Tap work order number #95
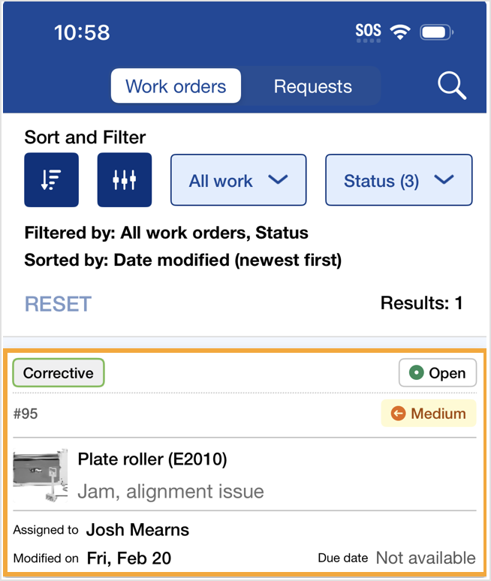This screenshot has width=491, height=581. 26,414
